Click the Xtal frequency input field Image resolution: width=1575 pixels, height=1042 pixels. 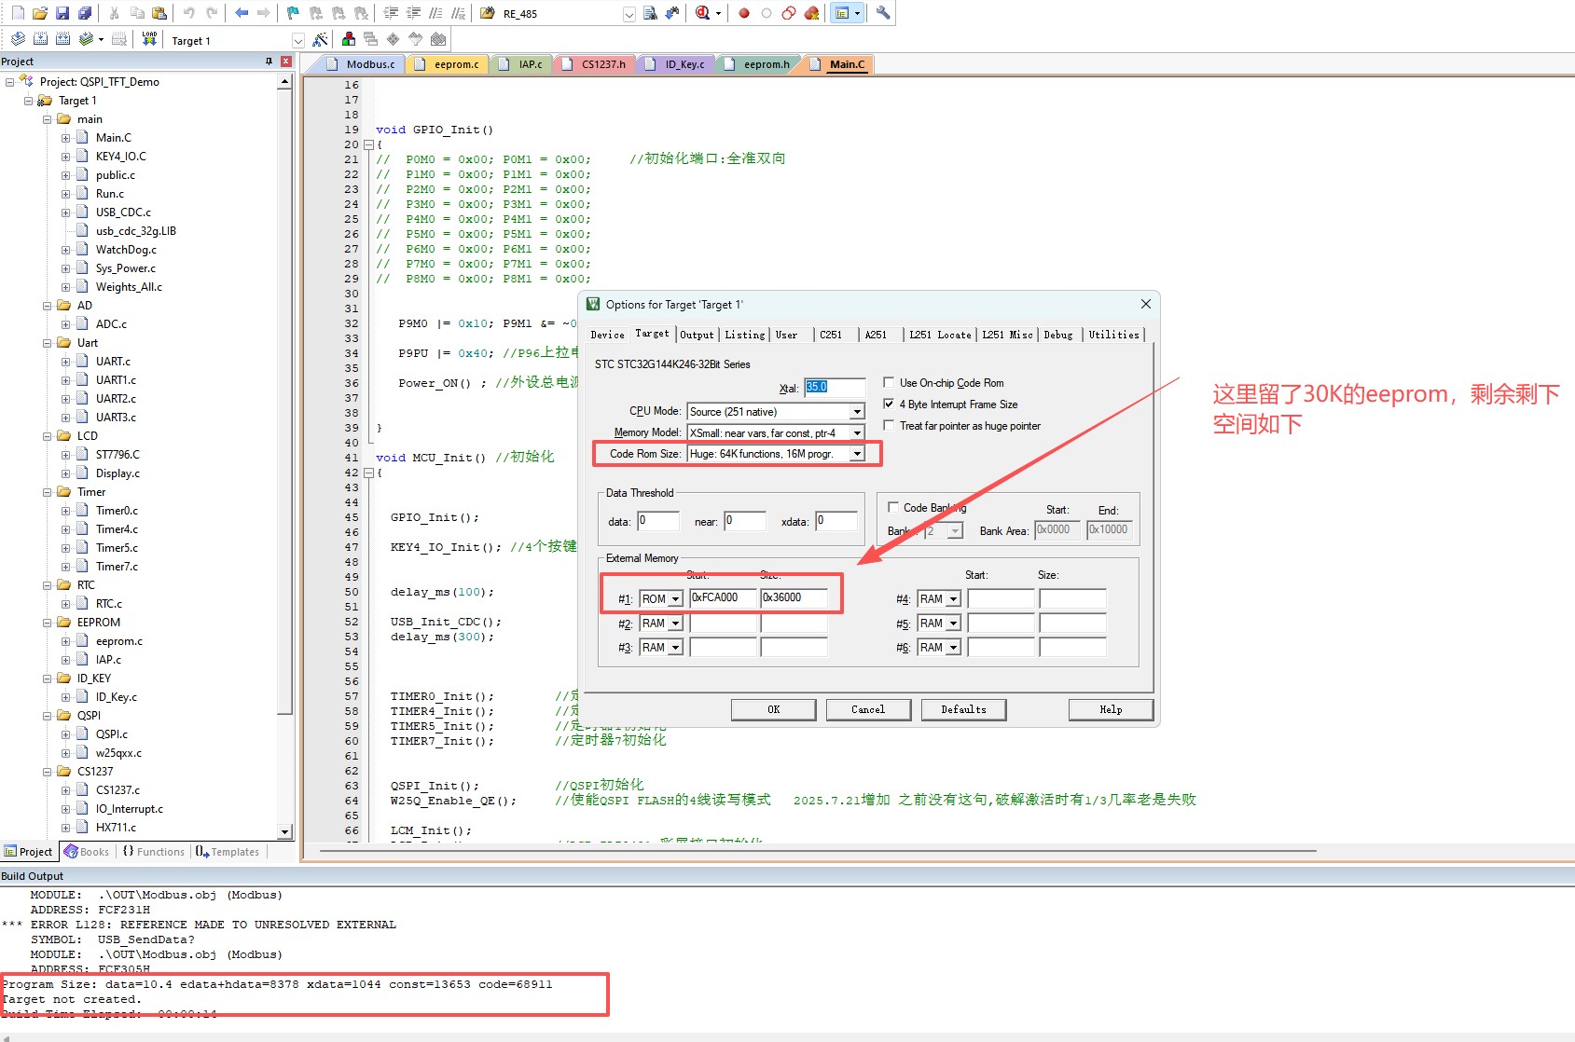[835, 387]
